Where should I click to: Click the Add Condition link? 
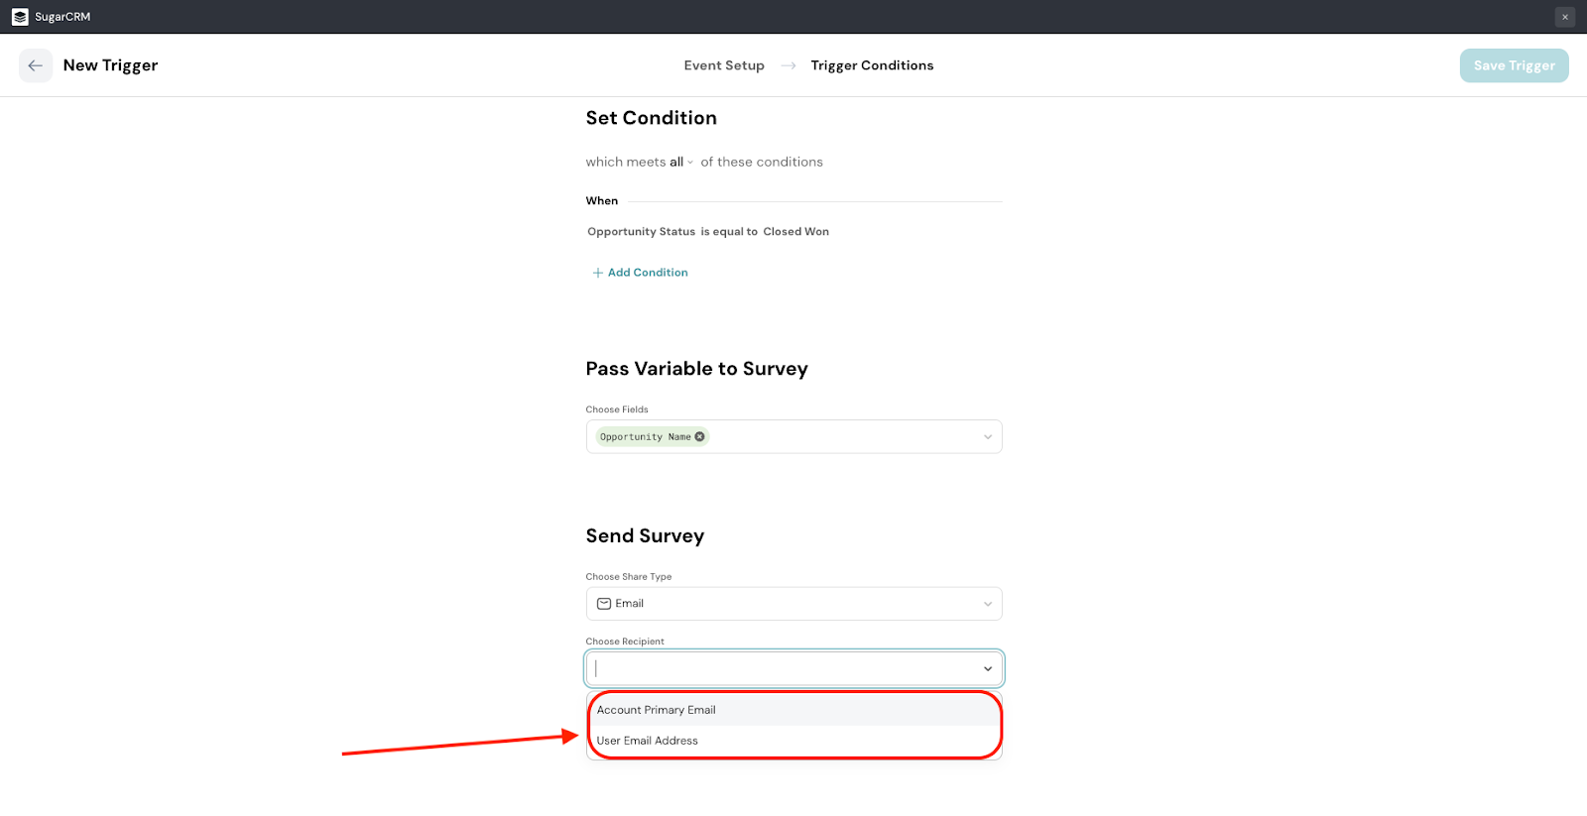tap(648, 273)
